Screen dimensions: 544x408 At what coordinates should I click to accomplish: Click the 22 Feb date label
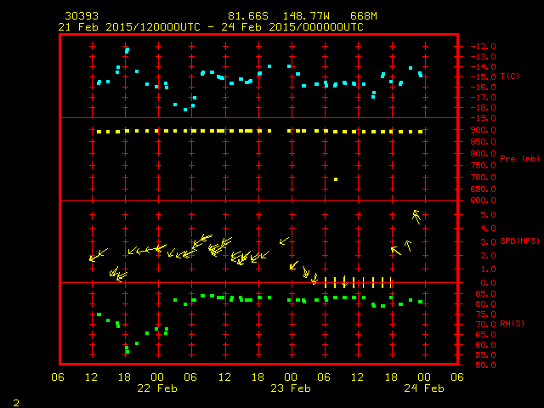[x=157, y=388]
